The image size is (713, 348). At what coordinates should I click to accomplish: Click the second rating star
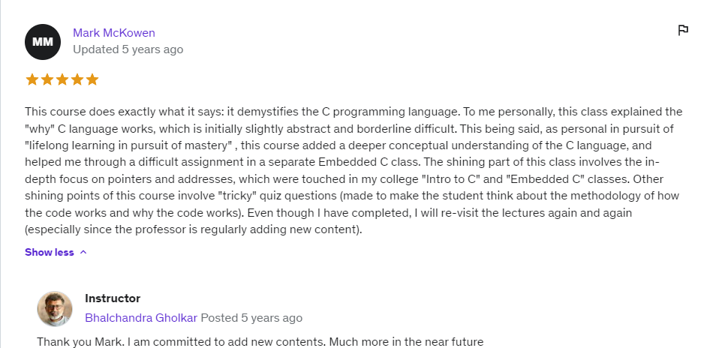pyautogui.click(x=47, y=79)
